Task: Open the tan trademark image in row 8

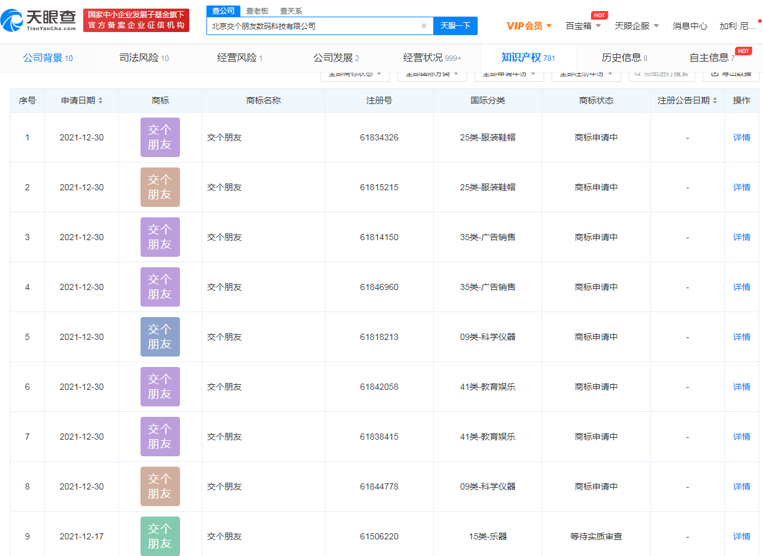Action: [160, 486]
